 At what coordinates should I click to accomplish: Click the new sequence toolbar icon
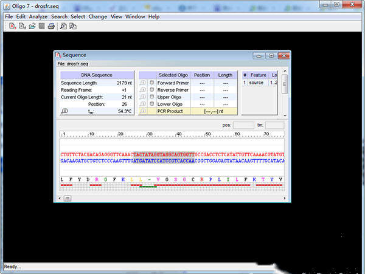pyautogui.click(x=12, y=26)
